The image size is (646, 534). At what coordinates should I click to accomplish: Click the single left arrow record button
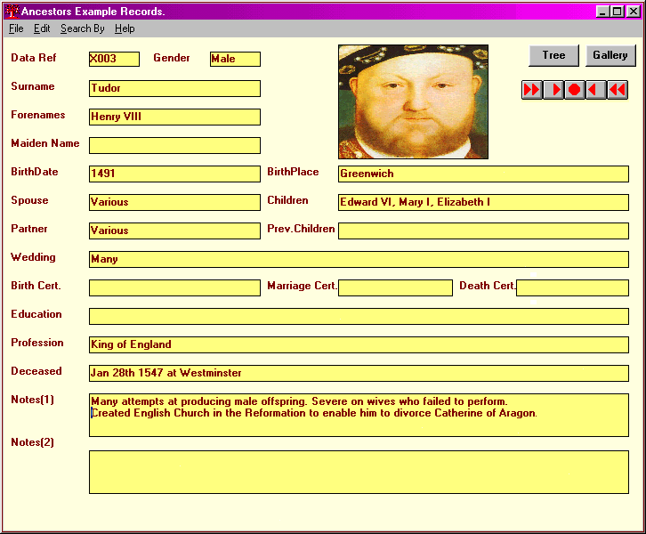pos(596,90)
